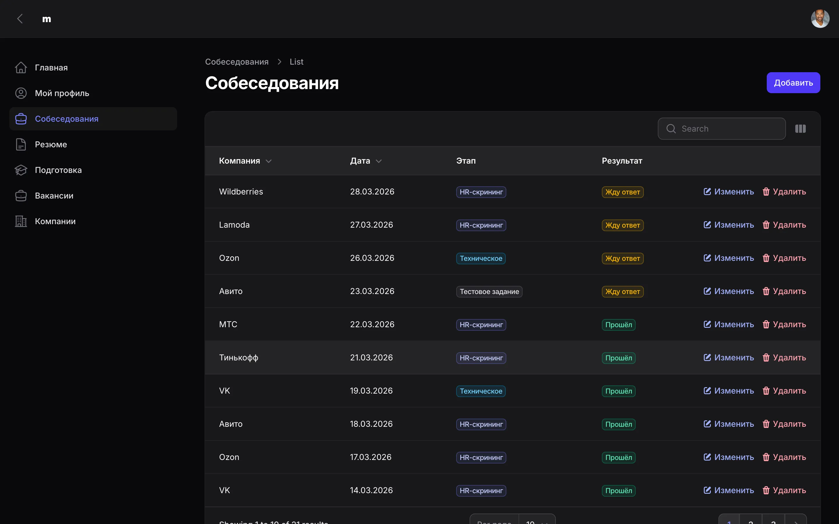Click Собеседования breadcrumb link
This screenshot has height=524, width=839.
coord(237,62)
